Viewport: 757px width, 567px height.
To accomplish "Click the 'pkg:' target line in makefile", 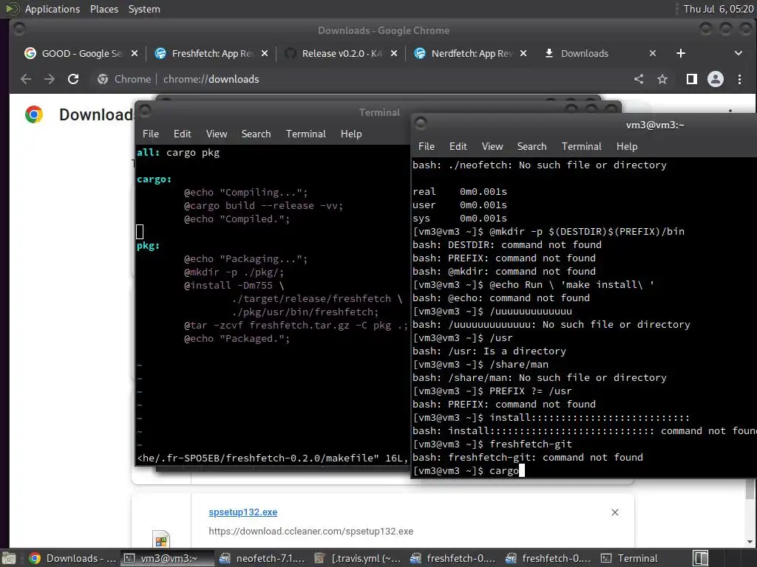I will coord(148,246).
